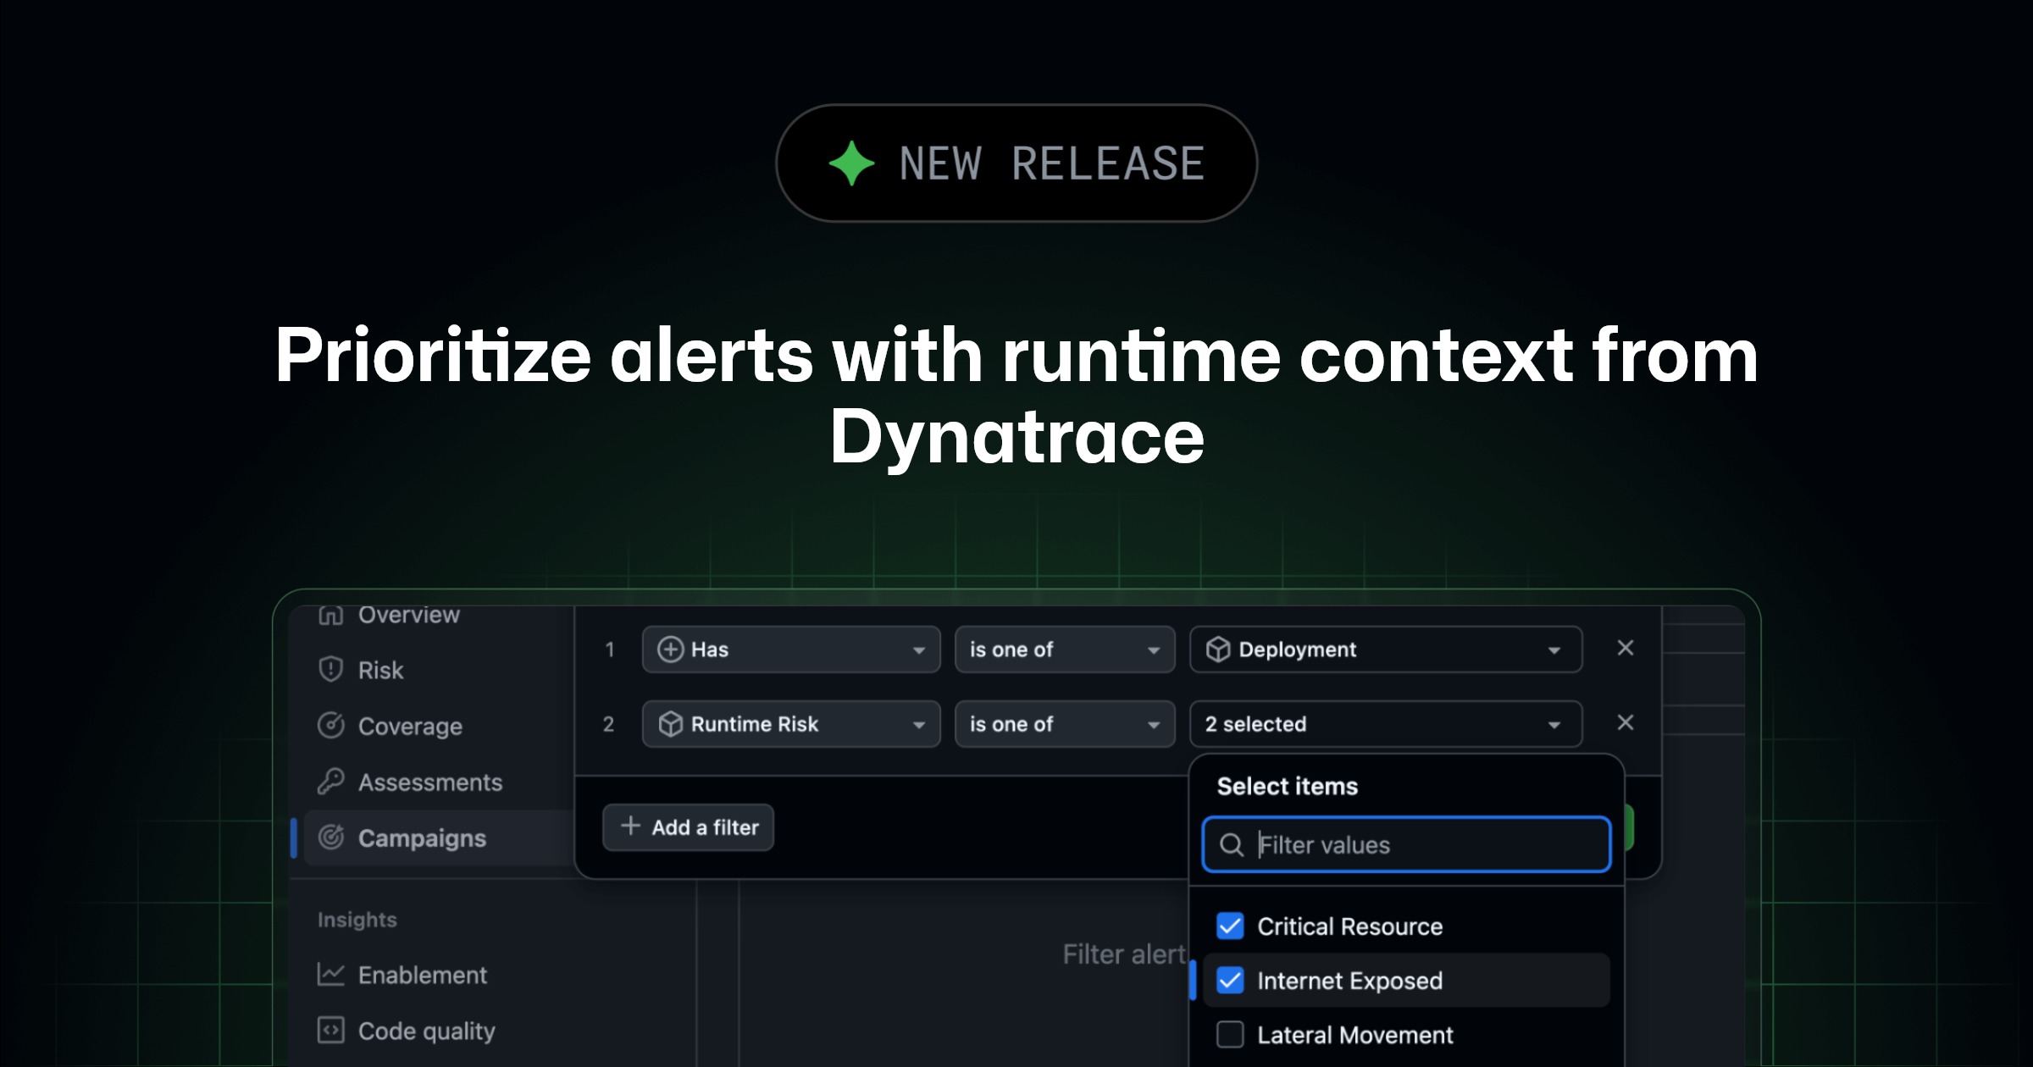Remove the first filter row with X
This screenshot has width=2033, height=1067.
click(1625, 648)
